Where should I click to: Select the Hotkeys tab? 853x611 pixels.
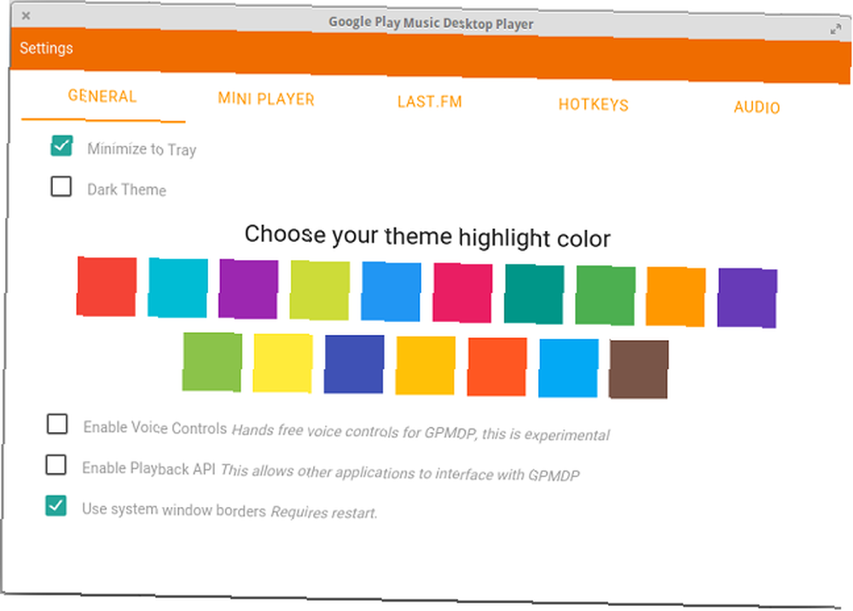(x=594, y=104)
